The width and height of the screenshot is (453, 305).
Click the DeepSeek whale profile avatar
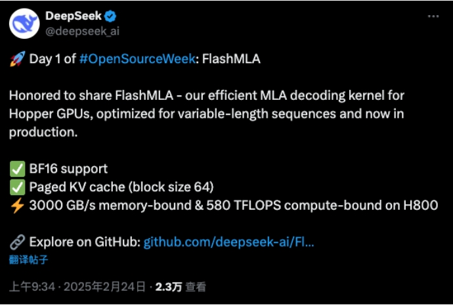(26, 24)
